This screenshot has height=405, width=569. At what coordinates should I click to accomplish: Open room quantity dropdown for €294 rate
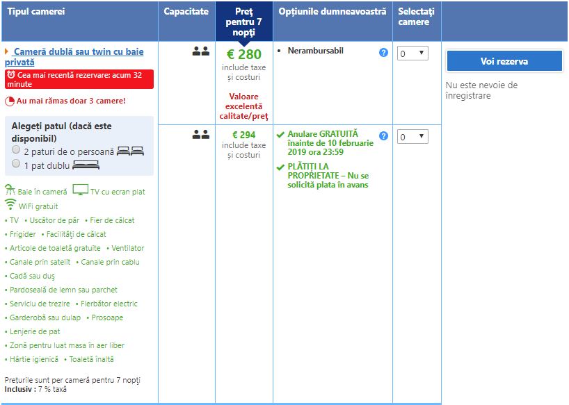[412, 137]
